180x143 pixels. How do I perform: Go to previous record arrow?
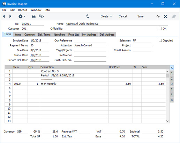[x=4, y=16]
